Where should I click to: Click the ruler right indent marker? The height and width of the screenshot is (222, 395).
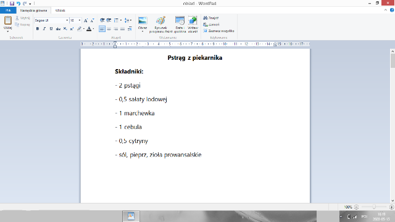pos(275,45)
